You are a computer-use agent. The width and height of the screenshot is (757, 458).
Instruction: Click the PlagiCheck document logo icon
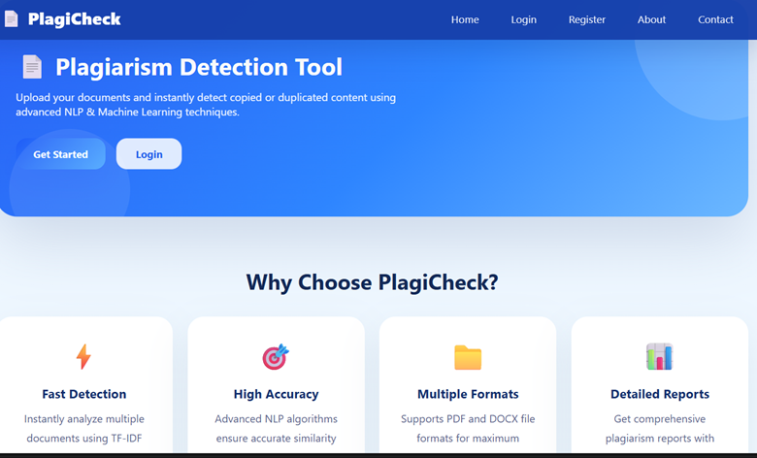click(x=11, y=18)
